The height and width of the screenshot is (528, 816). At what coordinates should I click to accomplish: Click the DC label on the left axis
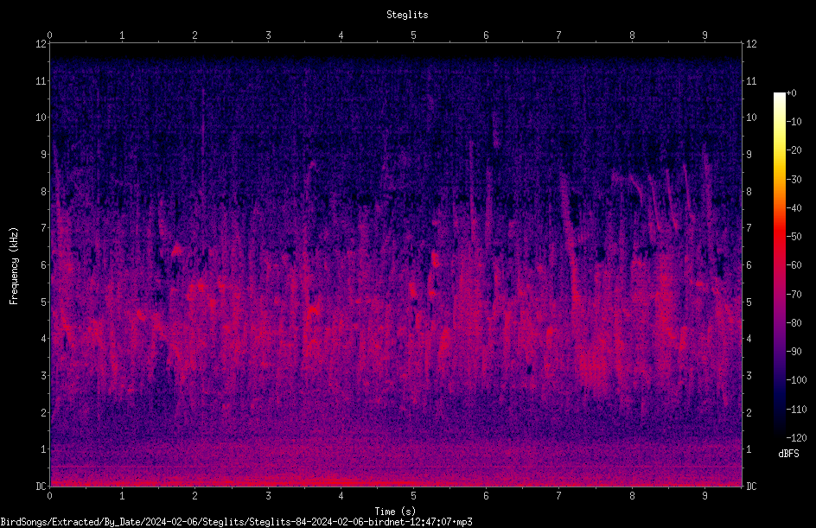(41, 486)
